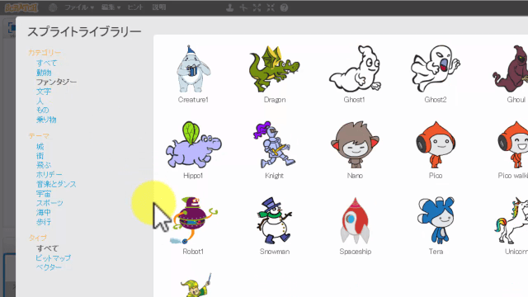The height and width of the screenshot is (297, 528).
Task: Select the Snowman sprite
Action: point(275,226)
